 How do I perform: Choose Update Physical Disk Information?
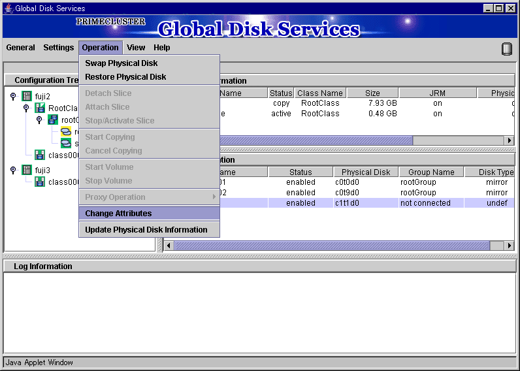149,229
